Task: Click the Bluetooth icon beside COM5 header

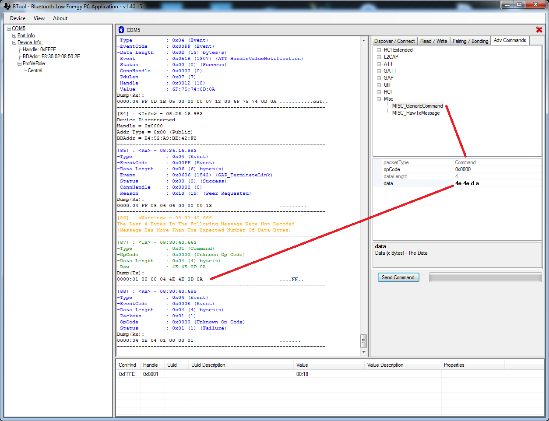Action: [x=121, y=30]
